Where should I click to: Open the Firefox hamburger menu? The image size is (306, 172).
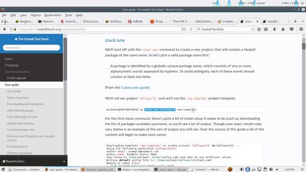[x=301, y=29]
